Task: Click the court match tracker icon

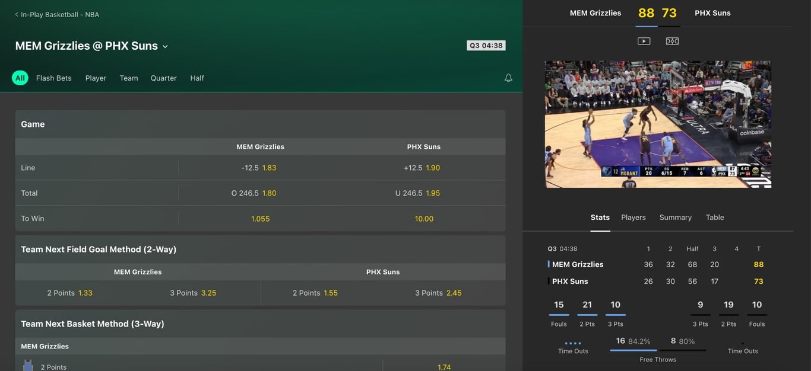Action: tap(672, 41)
